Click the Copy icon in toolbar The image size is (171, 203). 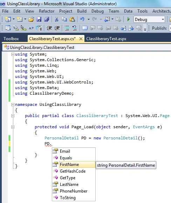pos(64,20)
